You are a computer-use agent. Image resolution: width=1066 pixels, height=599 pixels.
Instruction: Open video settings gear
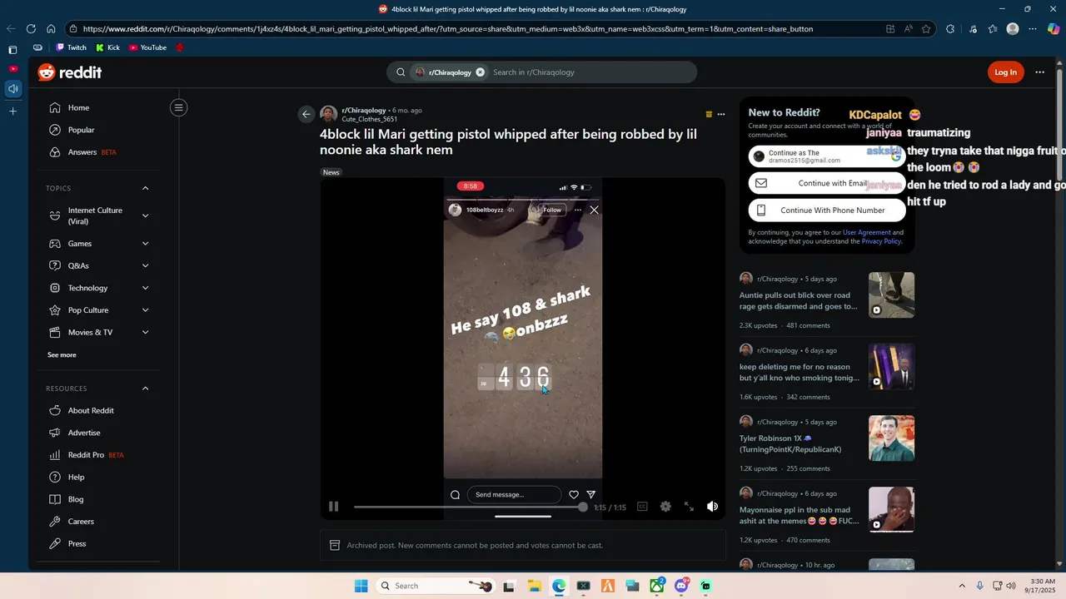pos(665,507)
